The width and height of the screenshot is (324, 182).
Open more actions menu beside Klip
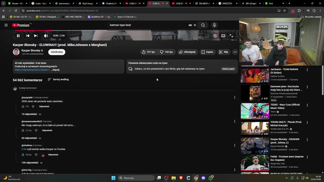tap(235, 52)
